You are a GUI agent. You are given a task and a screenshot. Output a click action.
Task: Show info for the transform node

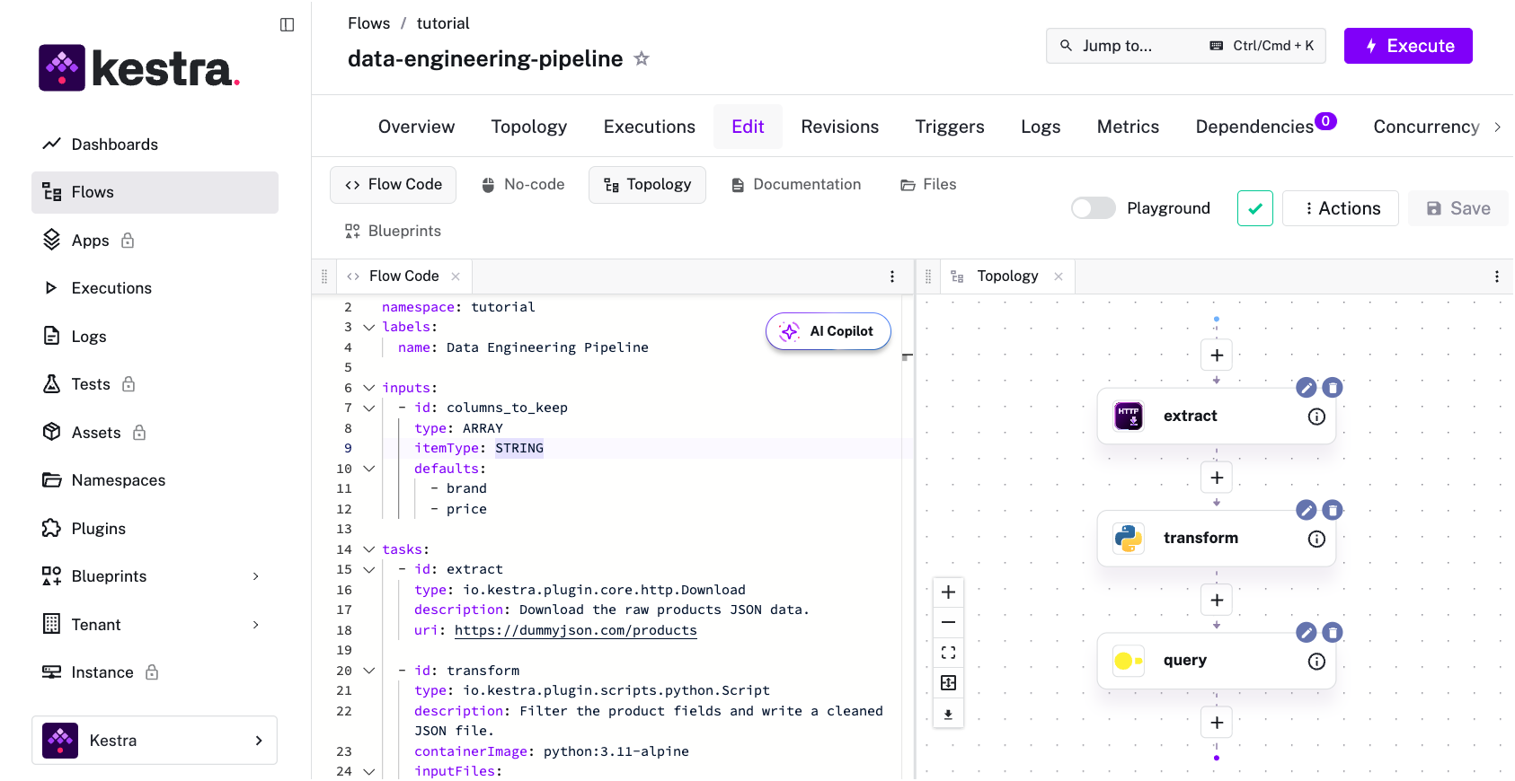[x=1316, y=539]
